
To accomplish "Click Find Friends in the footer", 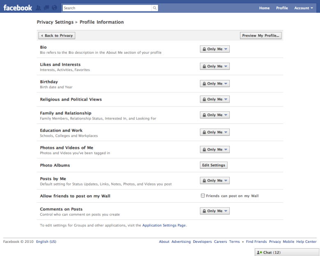I will pyautogui.click(x=256, y=242).
